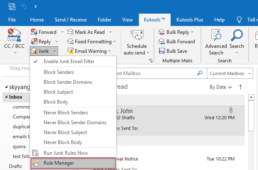
Task: Click the undo arrow in title bar
Action: pyautogui.click(x=24, y=7)
